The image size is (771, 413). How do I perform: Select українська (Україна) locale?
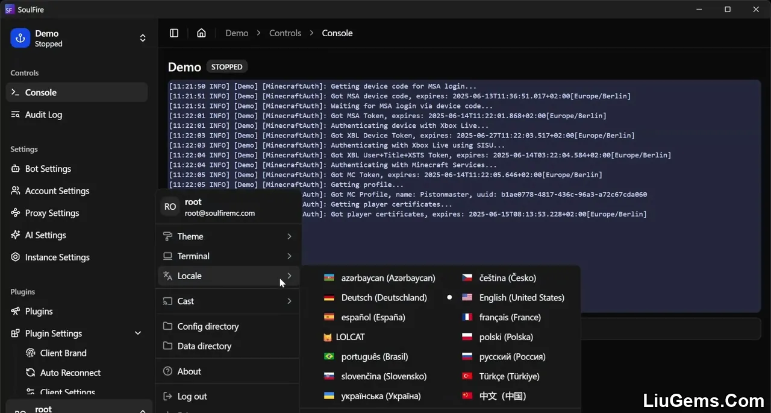click(x=372, y=396)
